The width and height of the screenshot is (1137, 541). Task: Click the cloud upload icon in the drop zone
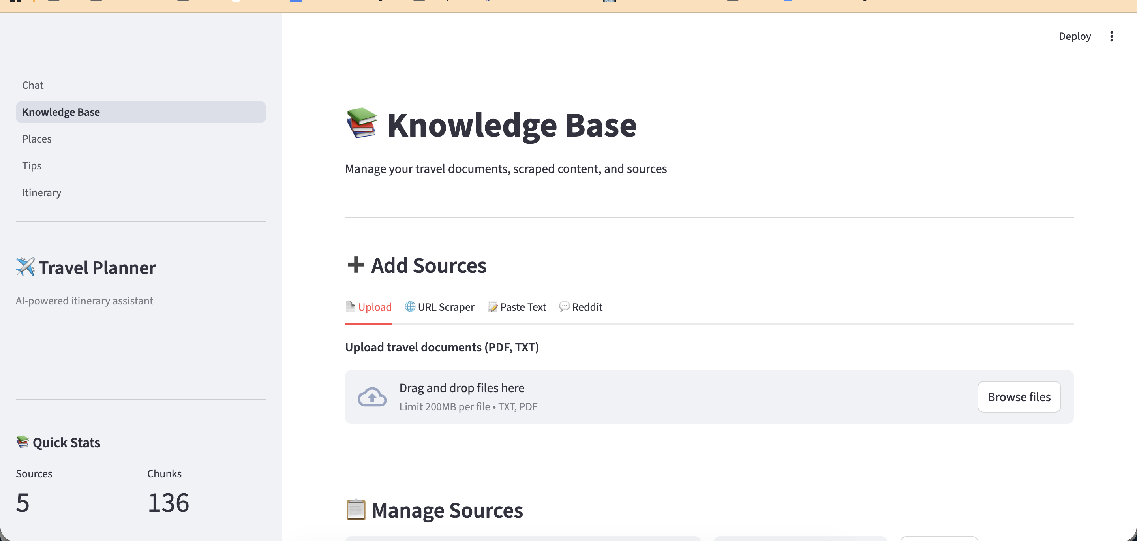(371, 396)
